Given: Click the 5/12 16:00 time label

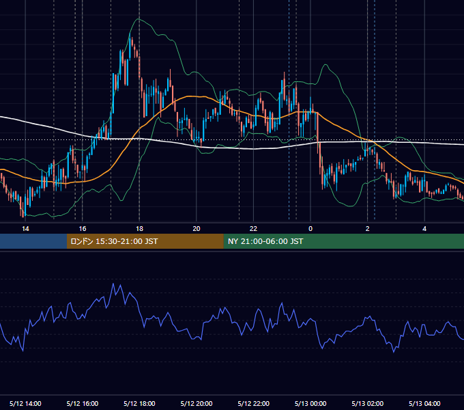Looking at the screenshot, I should pos(83,403).
